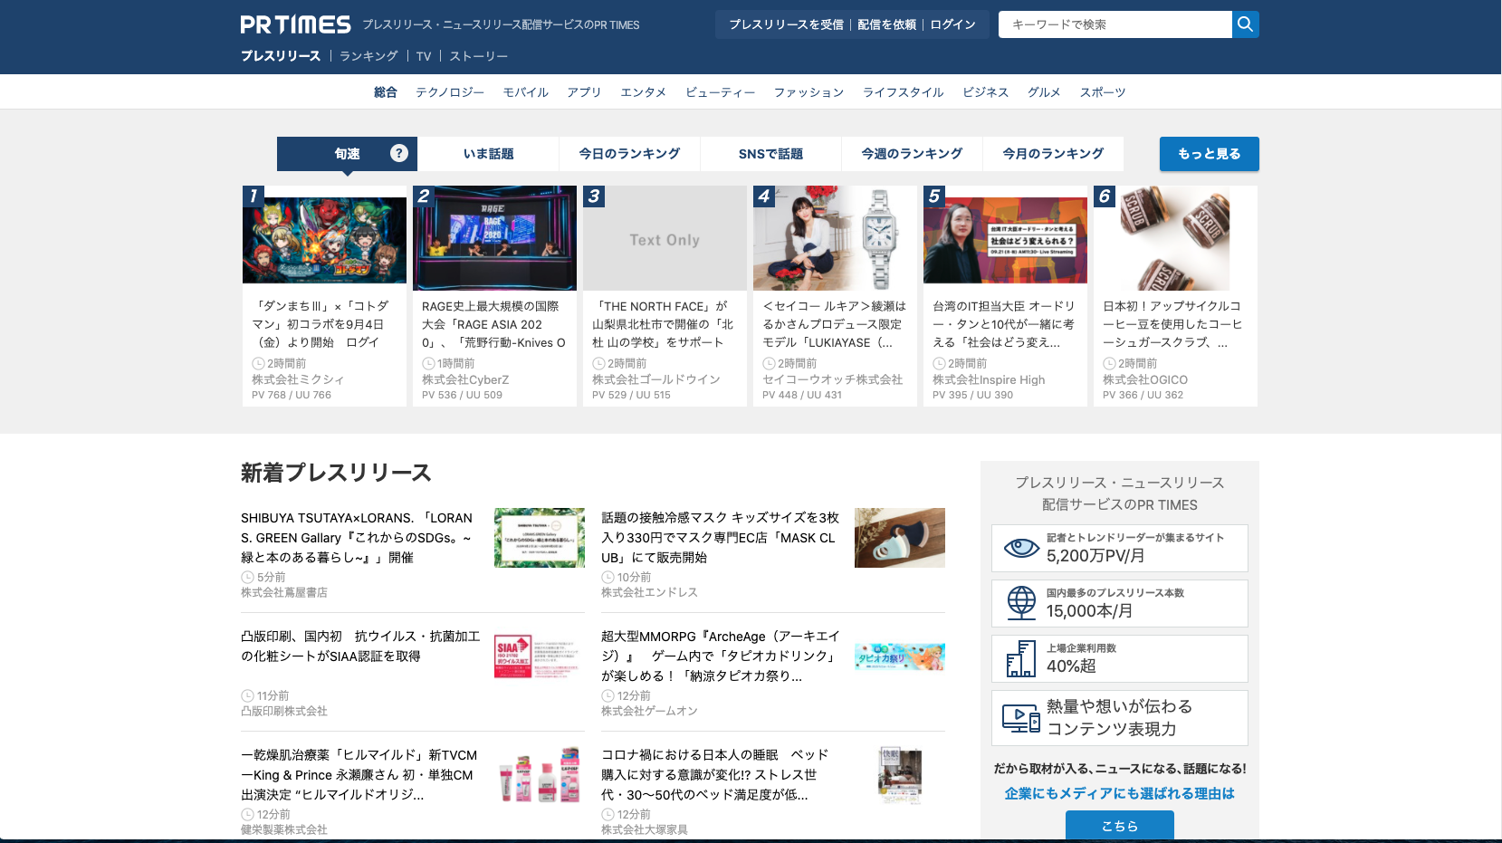Open the ビジネス category
The width and height of the screenshot is (1502, 843).
tap(986, 92)
